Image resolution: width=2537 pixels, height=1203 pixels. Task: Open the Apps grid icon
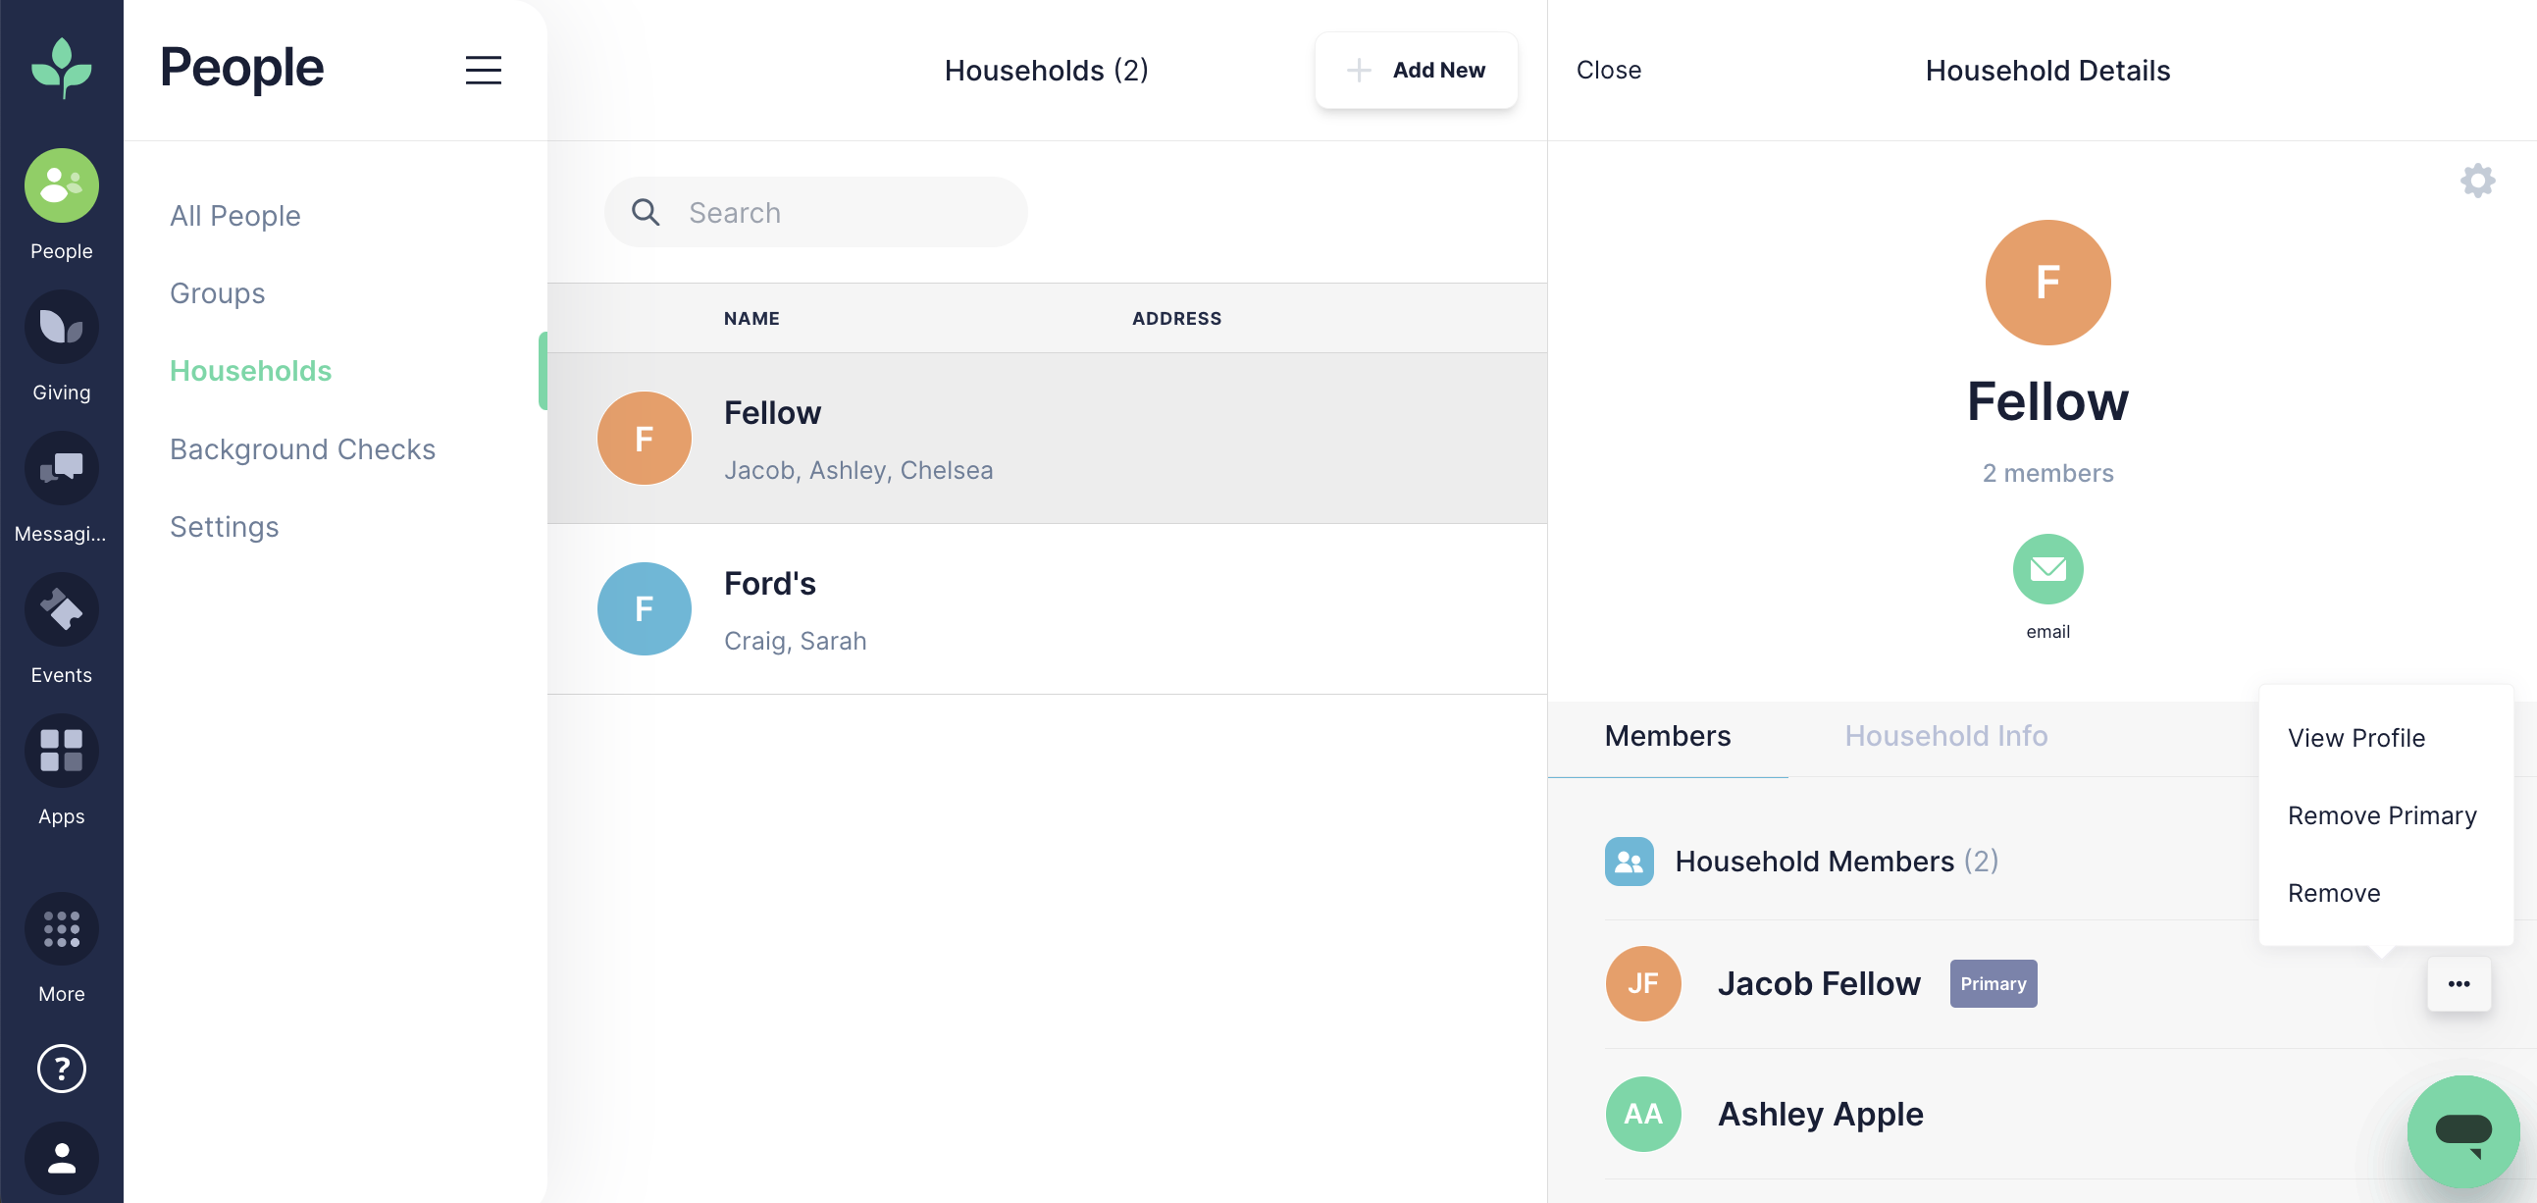pos(61,752)
